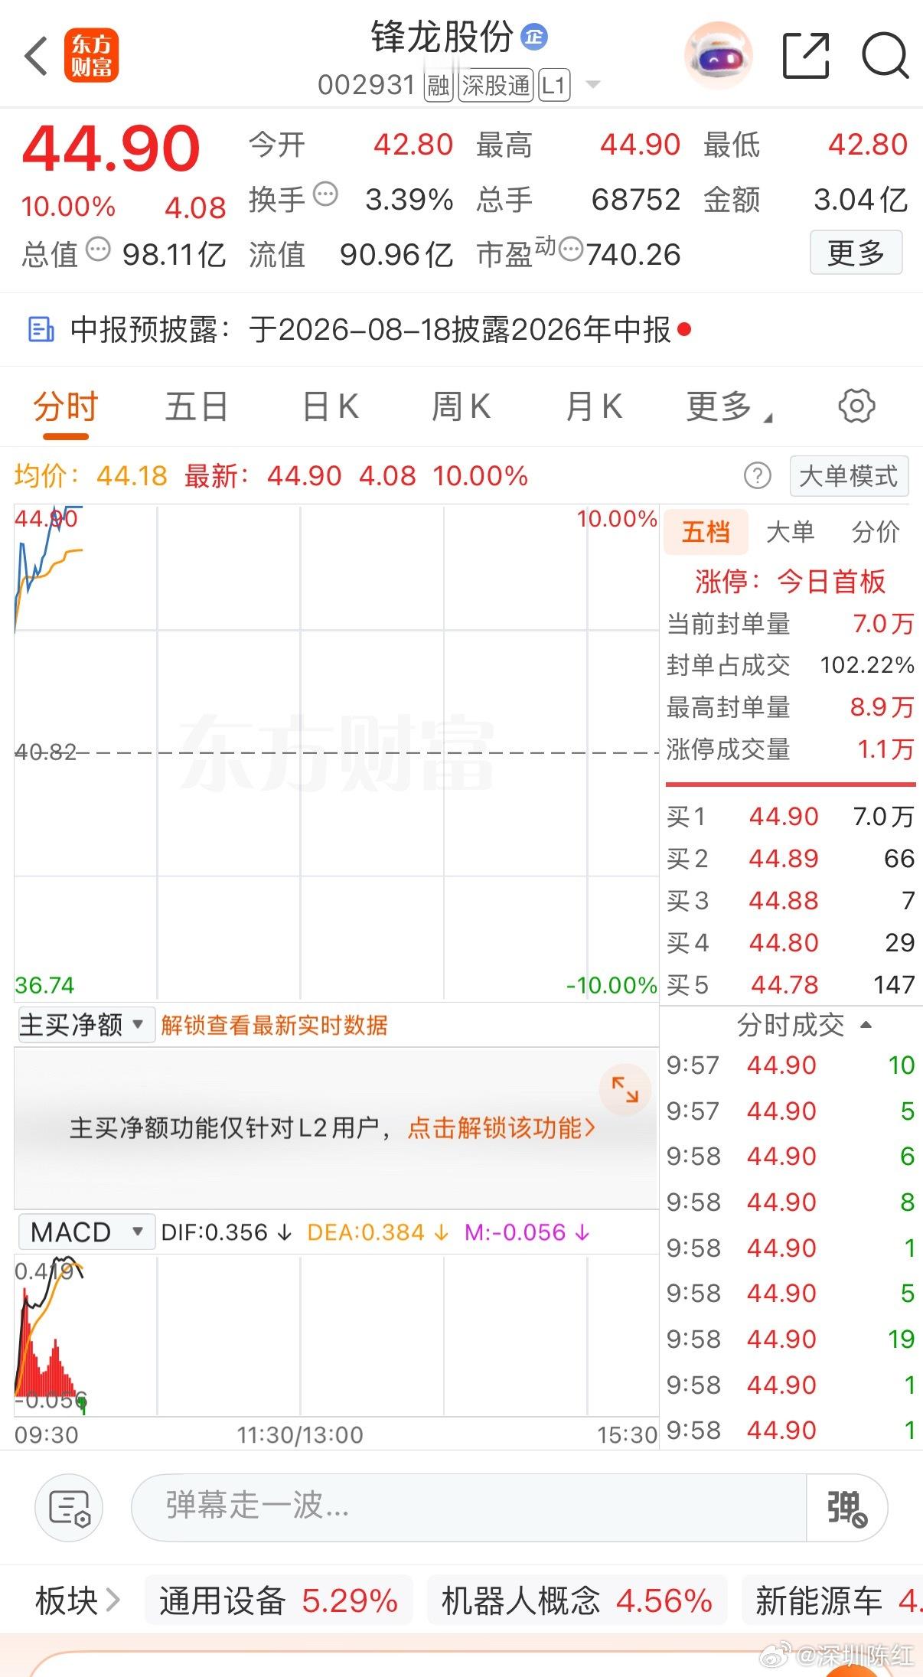The image size is (923, 1677).
Task: Open the AI robot assistant avatar
Action: tap(718, 55)
